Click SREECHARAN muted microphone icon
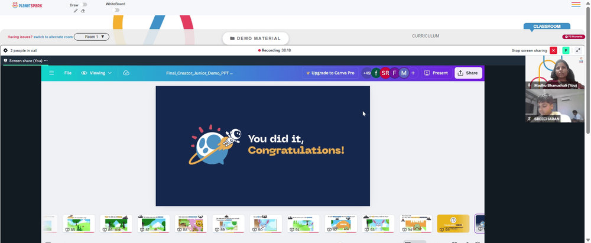The height and width of the screenshot is (243, 591). click(x=529, y=118)
